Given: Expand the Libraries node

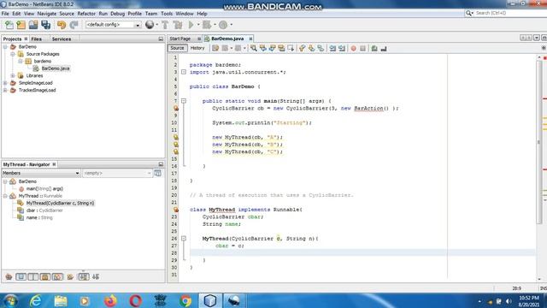Looking at the screenshot, I should tap(13, 76).
